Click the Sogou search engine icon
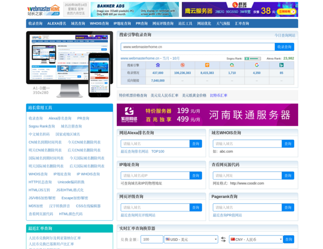The image size is (323, 249). tap(182, 65)
